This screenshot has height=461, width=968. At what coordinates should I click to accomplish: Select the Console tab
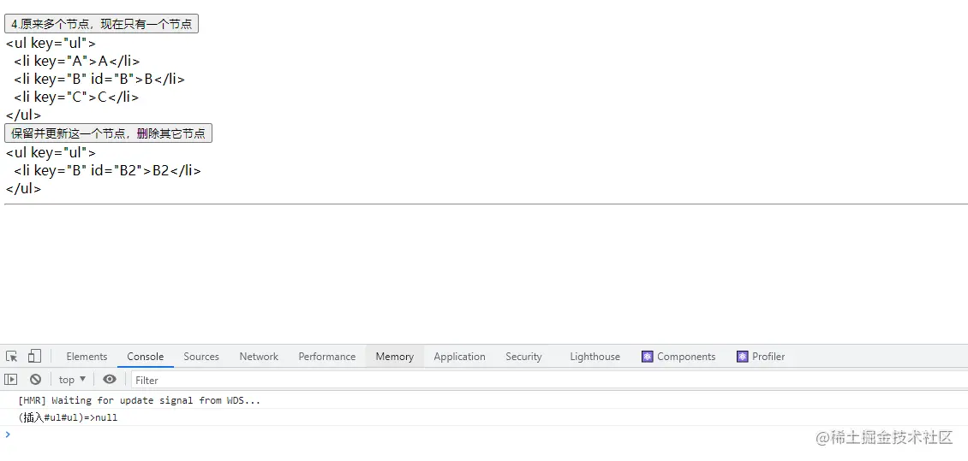pos(145,356)
